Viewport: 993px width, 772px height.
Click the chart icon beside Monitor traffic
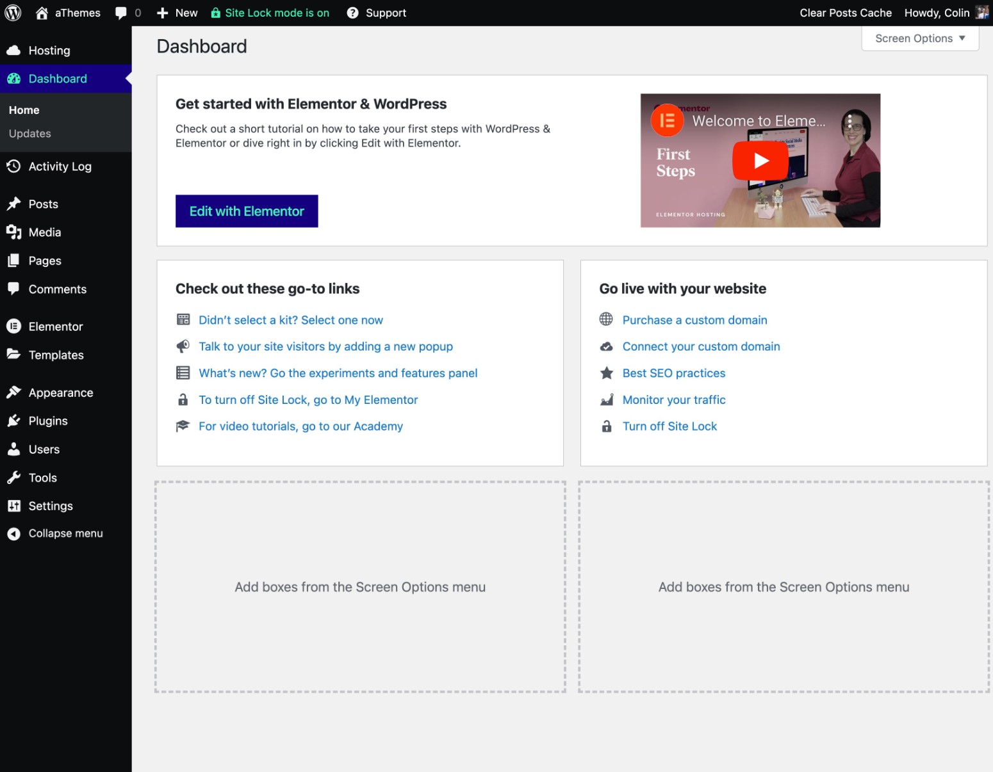point(606,399)
